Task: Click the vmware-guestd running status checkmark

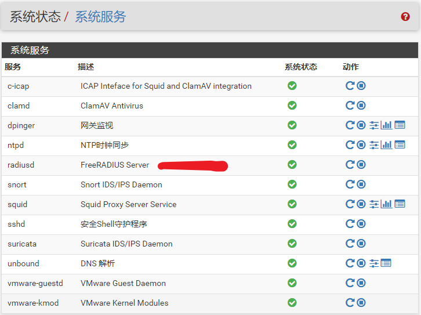Action: (x=292, y=283)
